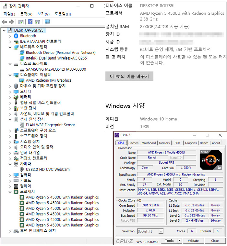This screenshot has width=227, height=246.
Task: Open the Socket #1 selection combo box
Action: click(150, 231)
